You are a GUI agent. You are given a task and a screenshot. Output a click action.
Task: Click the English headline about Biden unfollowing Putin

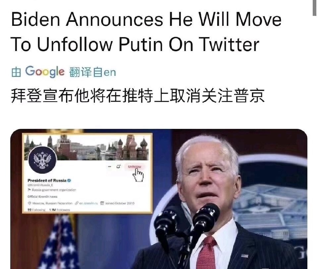pos(146,31)
